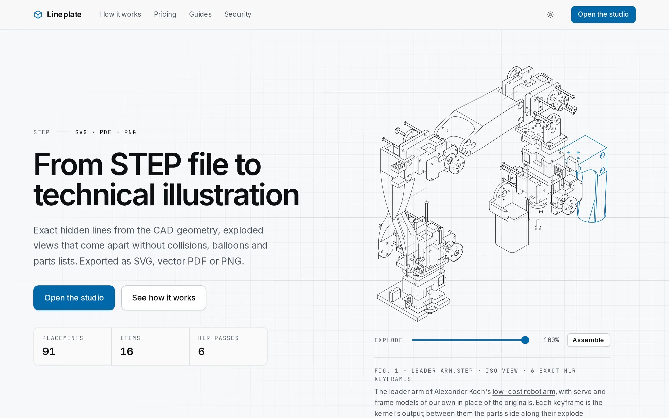Click the PLACEMENTS 91 stat

click(x=73, y=346)
